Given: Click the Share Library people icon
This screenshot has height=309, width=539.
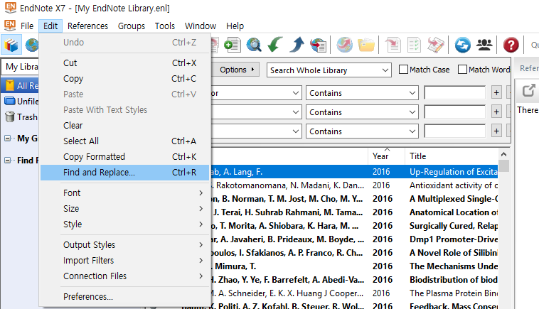Looking at the screenshot, I should click(x=484, y=45).
